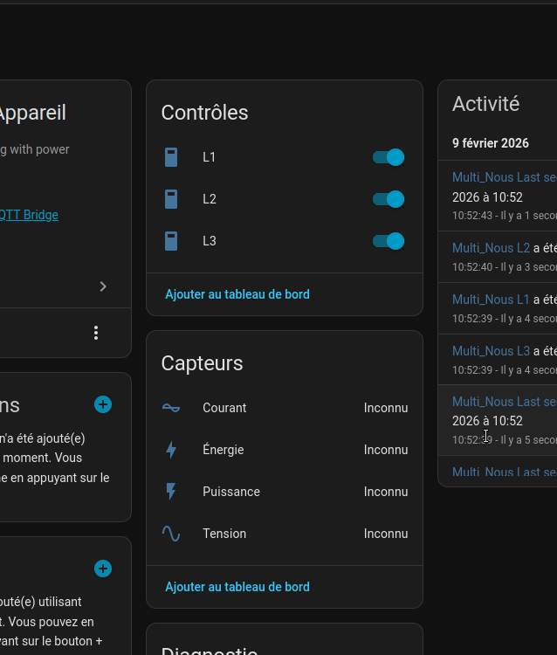Click the upper blue plus add icon
The image size is (557, 655).
103,404
